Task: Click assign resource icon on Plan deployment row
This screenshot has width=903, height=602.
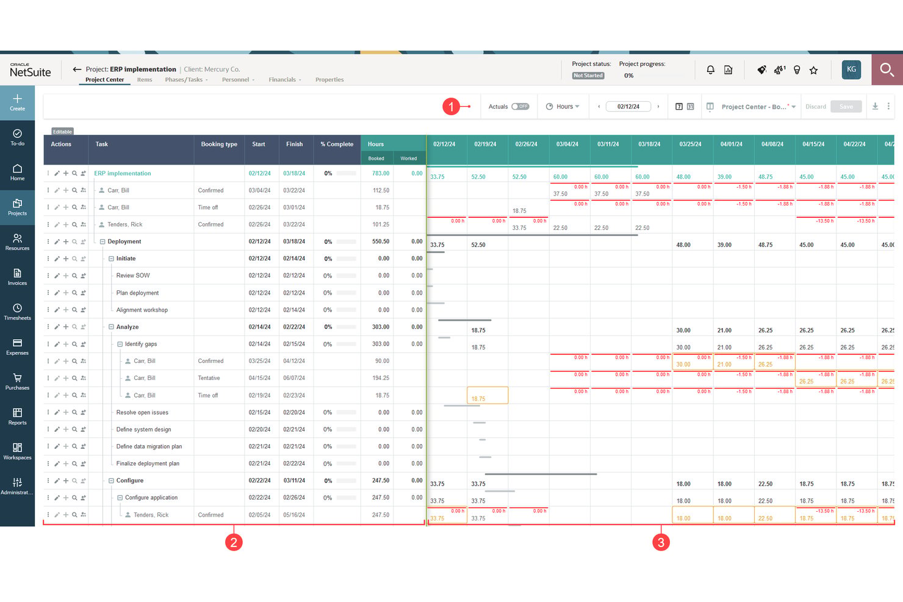Action: tap(83, 293)
